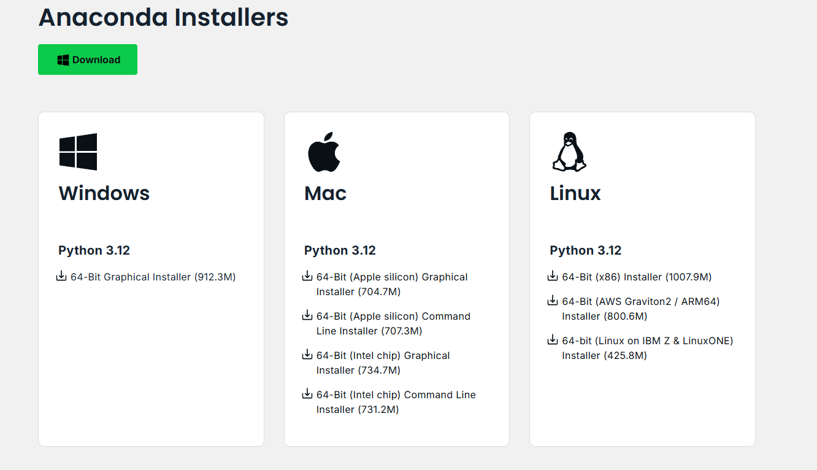Open Intel chip Graphical Installer (734.7M) link
Screen dimensions: 817x470
coord(383,363)
